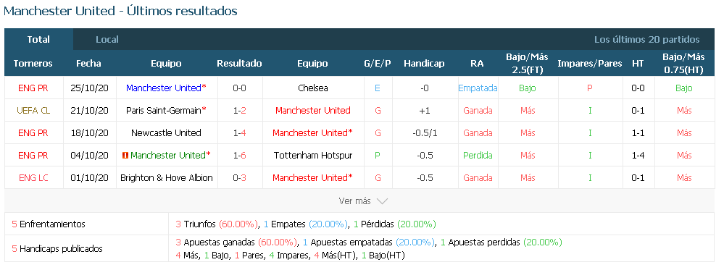Click ENG LC tournament label
The image size is (724, 270).
pos(33,177)
